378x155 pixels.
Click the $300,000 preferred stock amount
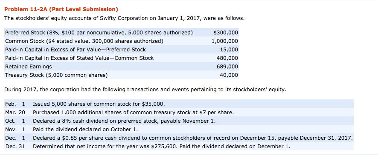pos(226,33)
